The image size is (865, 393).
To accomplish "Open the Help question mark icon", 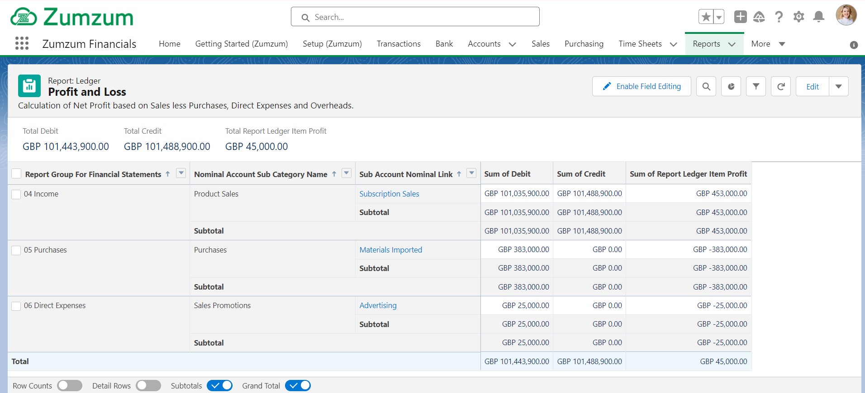I will pyautogui.click(x=779, y=17).
